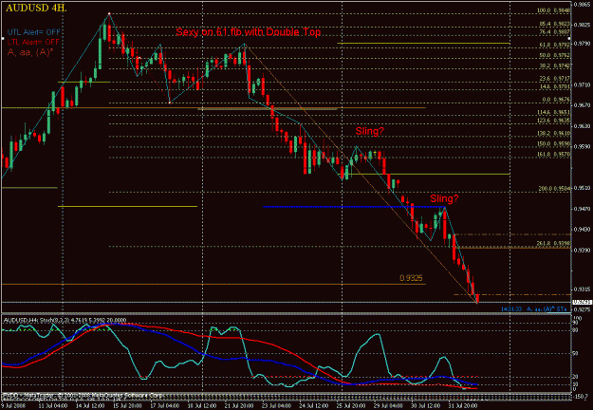Viewport: 593px width, 410px height.
Task: Click 0.9510 on the price axis
Action: (x=582, y=188)
